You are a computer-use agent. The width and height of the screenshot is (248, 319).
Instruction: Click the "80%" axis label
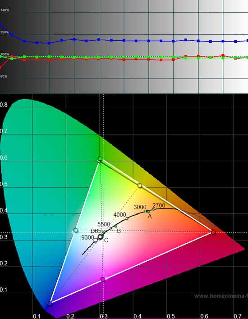tap(4, 76)
